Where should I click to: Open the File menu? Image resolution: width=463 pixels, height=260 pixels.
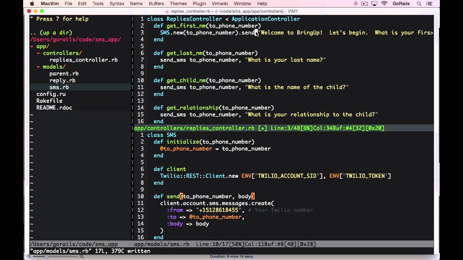point(68,4)
